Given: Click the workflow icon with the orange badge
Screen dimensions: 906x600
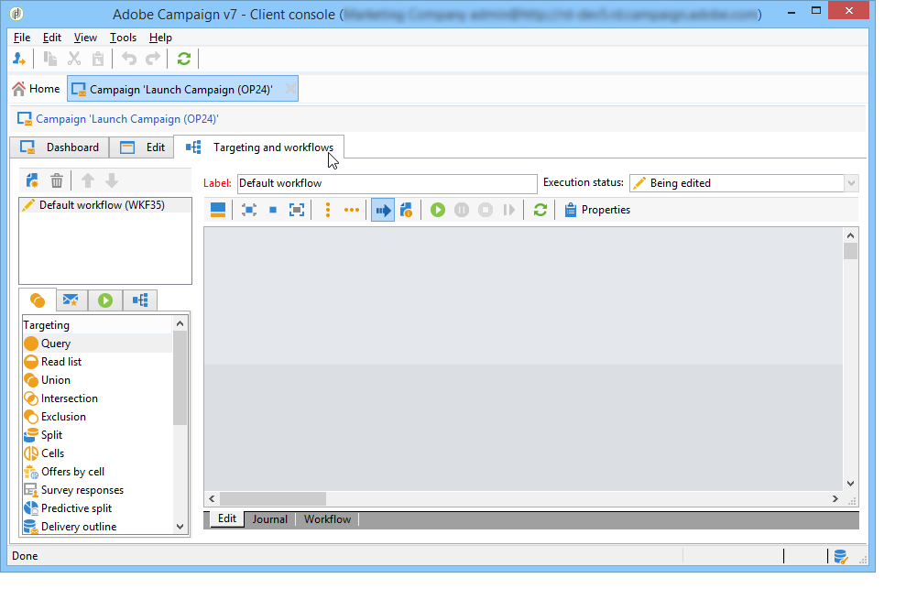Looking at the screenshot, I should [x=406, y=210].
